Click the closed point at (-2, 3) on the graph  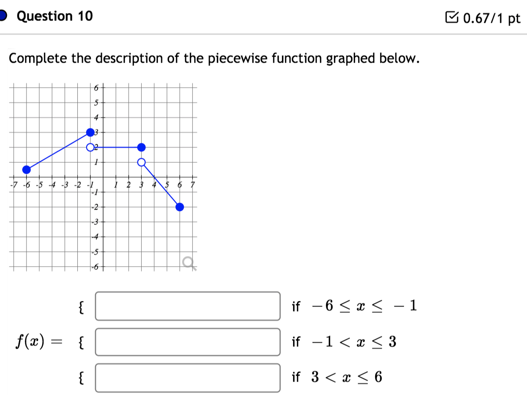[89, 132]
